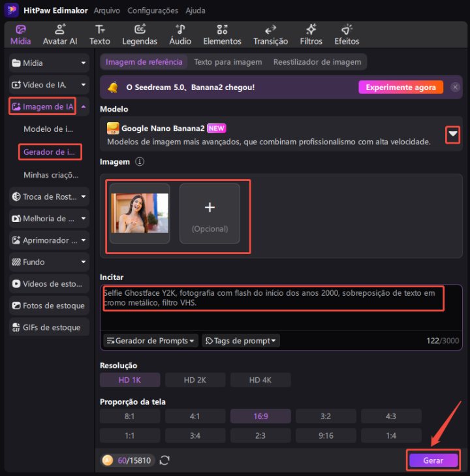Select HD 2K resolution
Viewport: 470px width, 476px height.
click(x=195, y=381)
